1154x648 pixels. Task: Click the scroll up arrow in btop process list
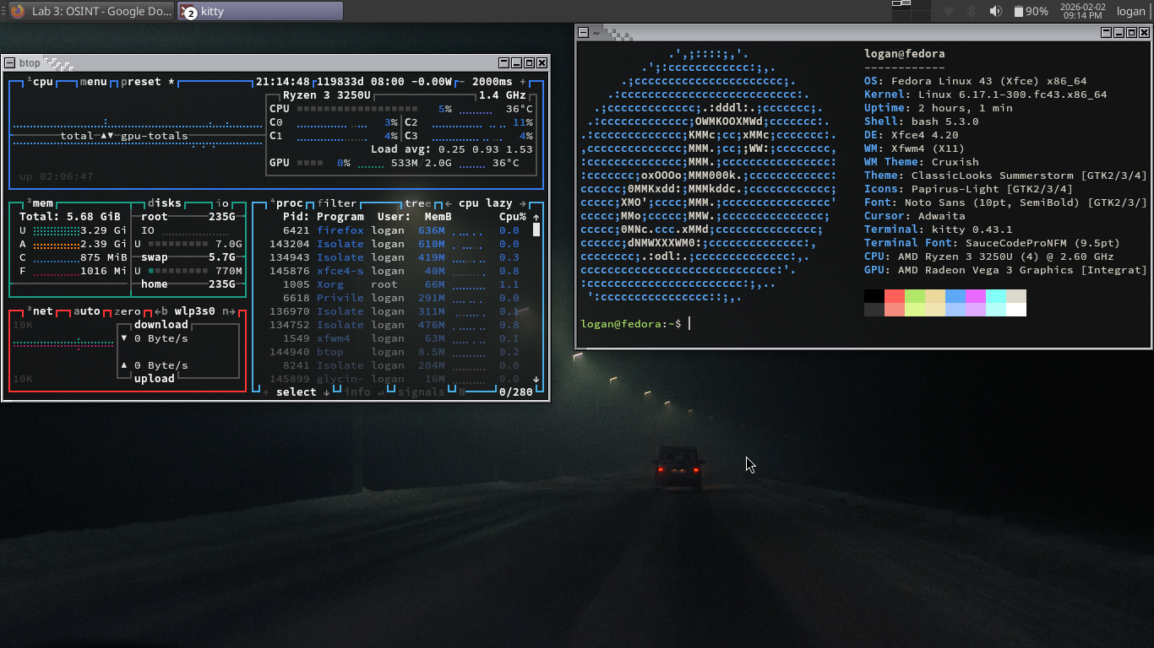pos(536,217)
